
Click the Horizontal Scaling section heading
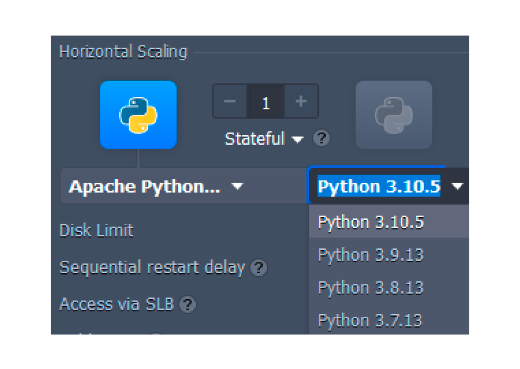click(123, 52)
